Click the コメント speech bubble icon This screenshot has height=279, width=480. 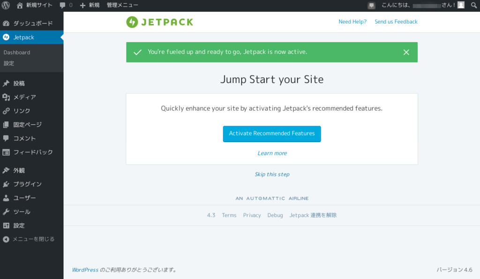(6, 138)
